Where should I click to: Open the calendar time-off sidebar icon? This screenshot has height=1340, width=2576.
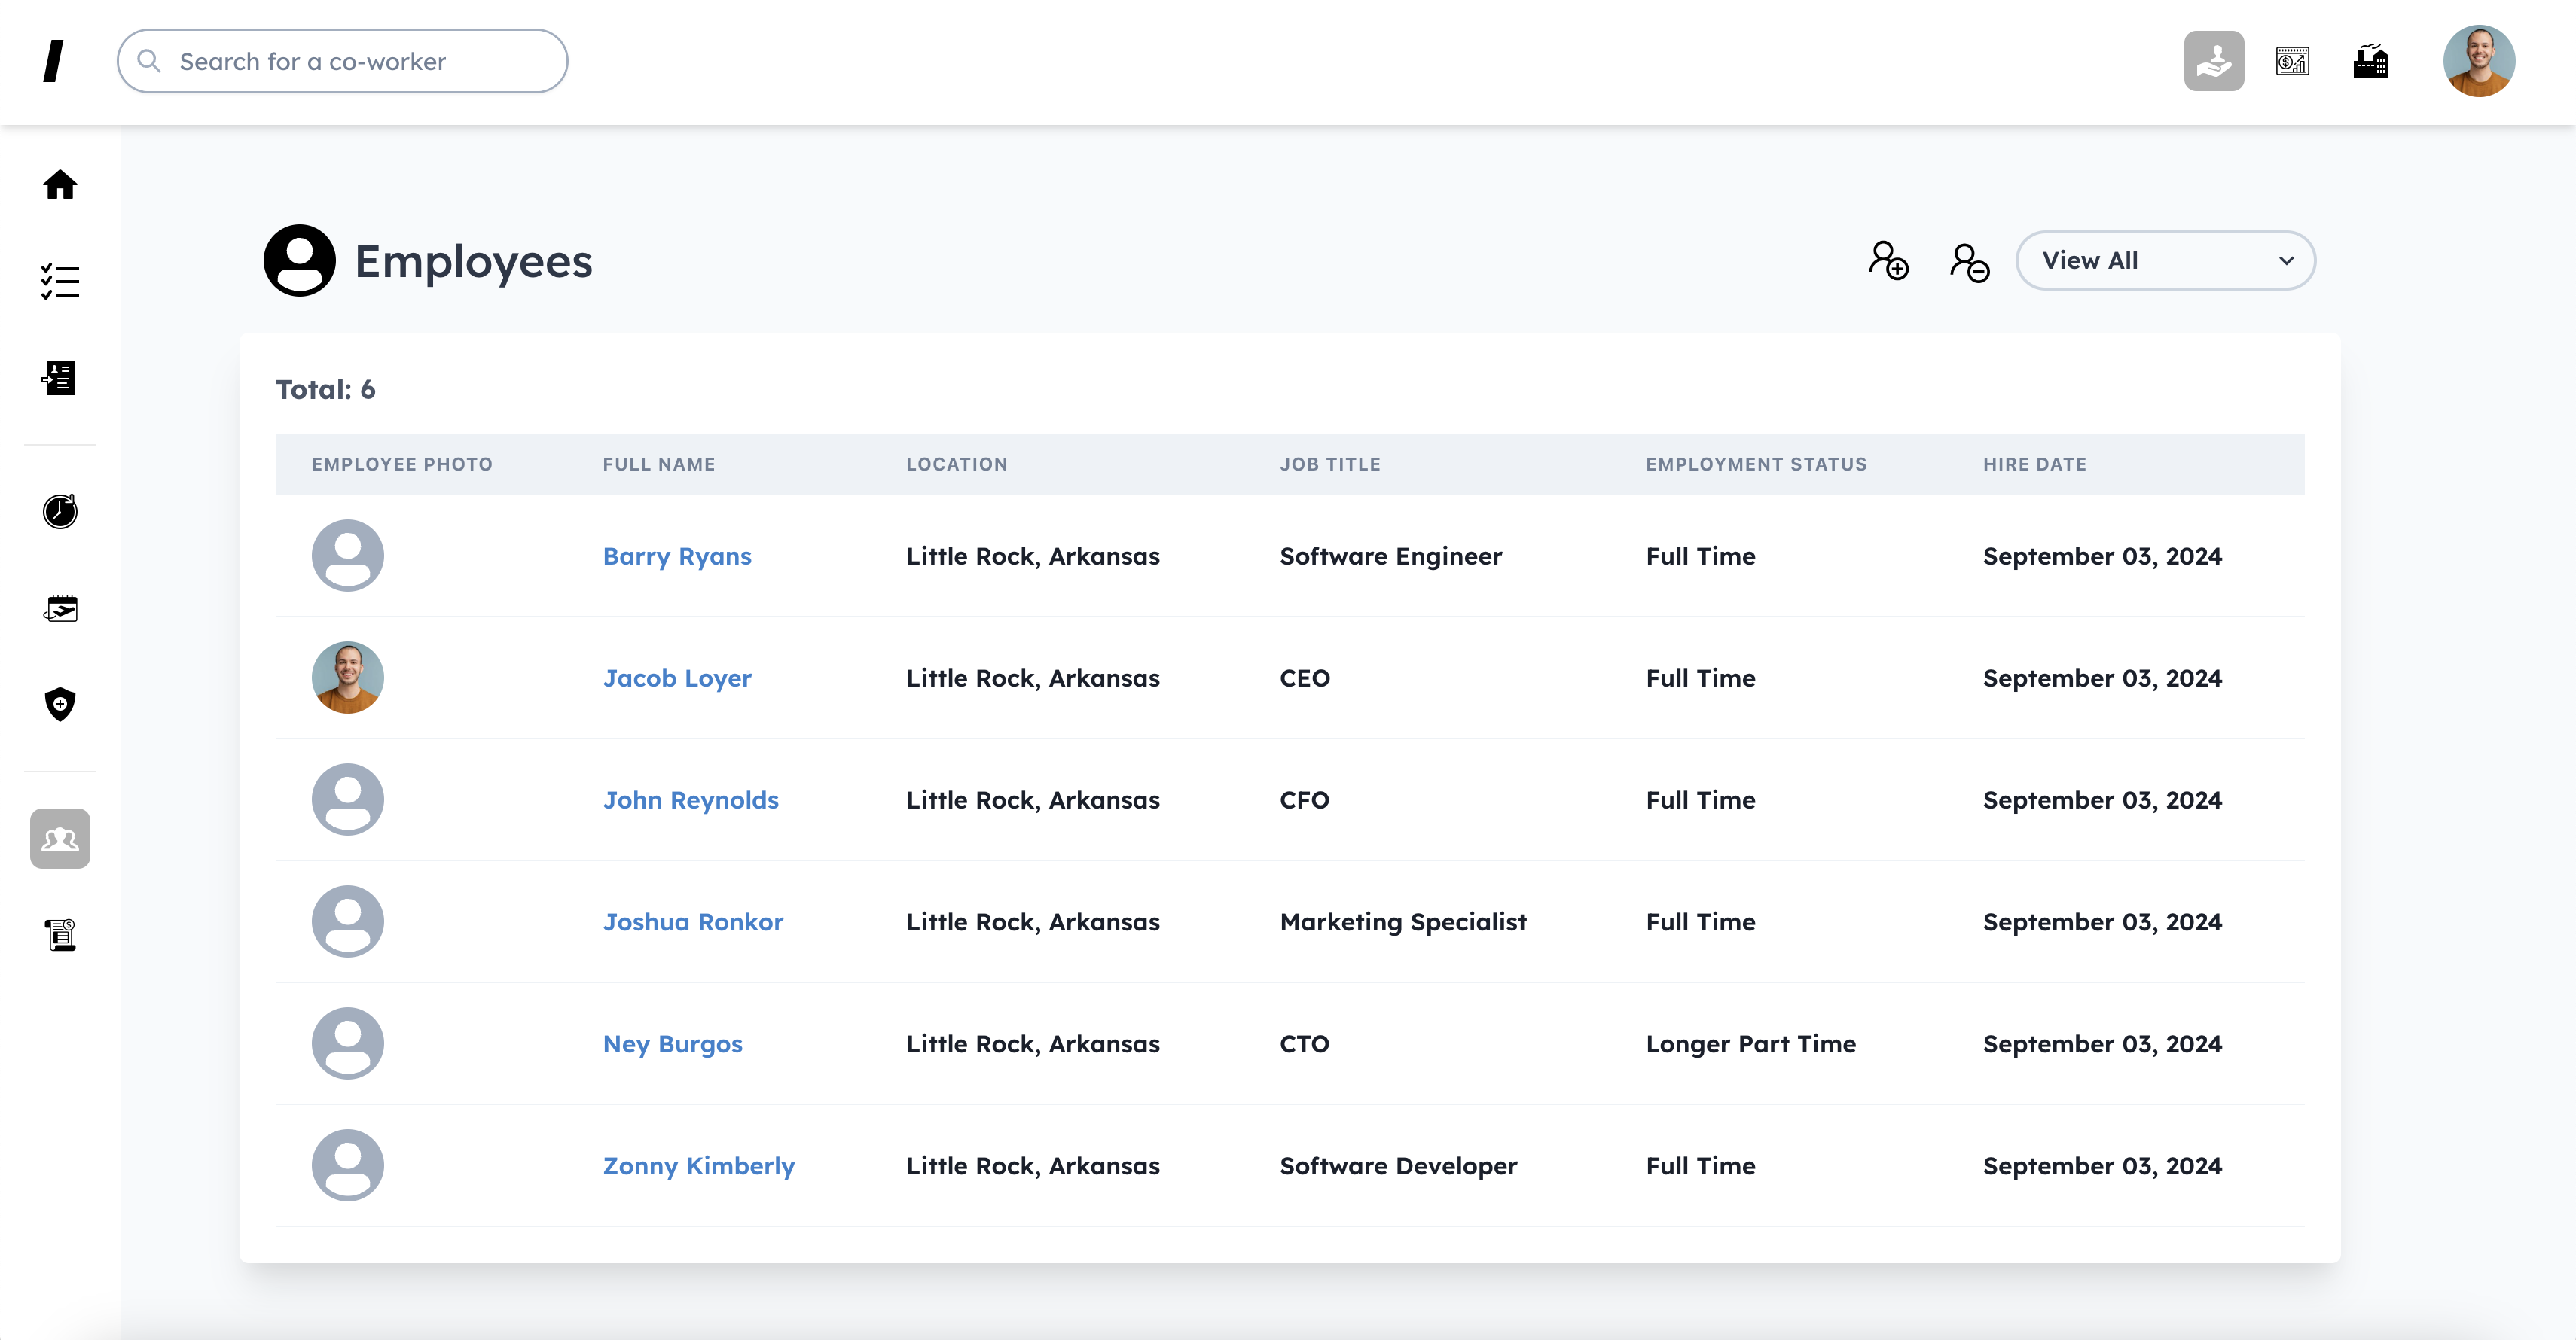pyautogui.click(x=60, y=608)
